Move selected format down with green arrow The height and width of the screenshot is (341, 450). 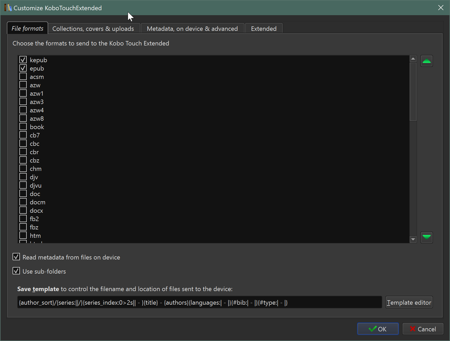coord(426,237)
